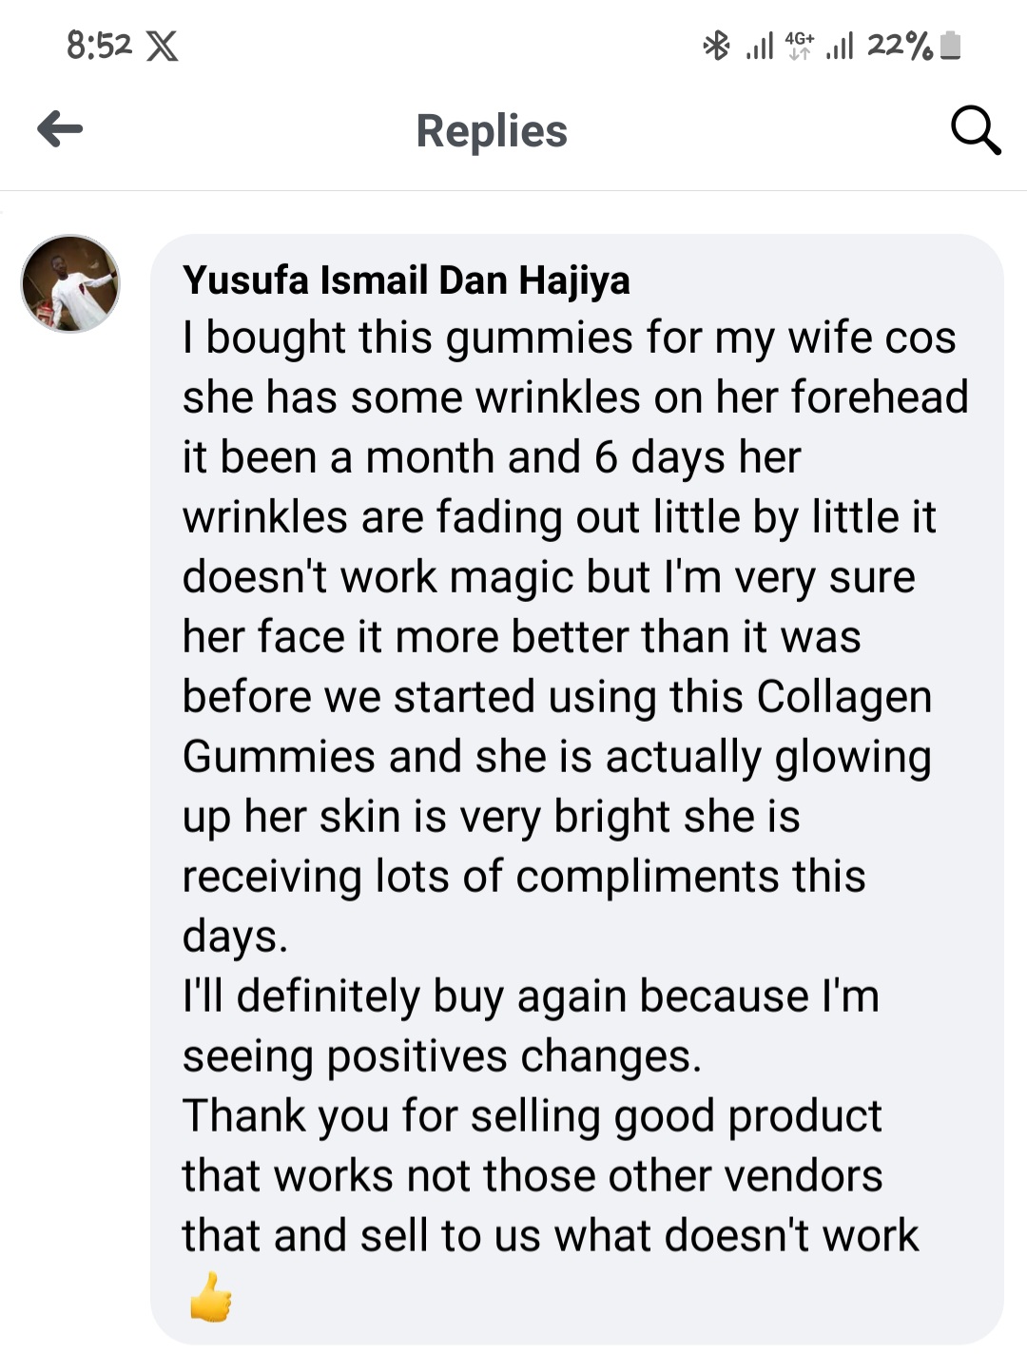Image resolution: width=1027 pixels, height=1354 pixels.
Task: Tap 'Thank you for selling good product' line
Action: (532, 1116)
